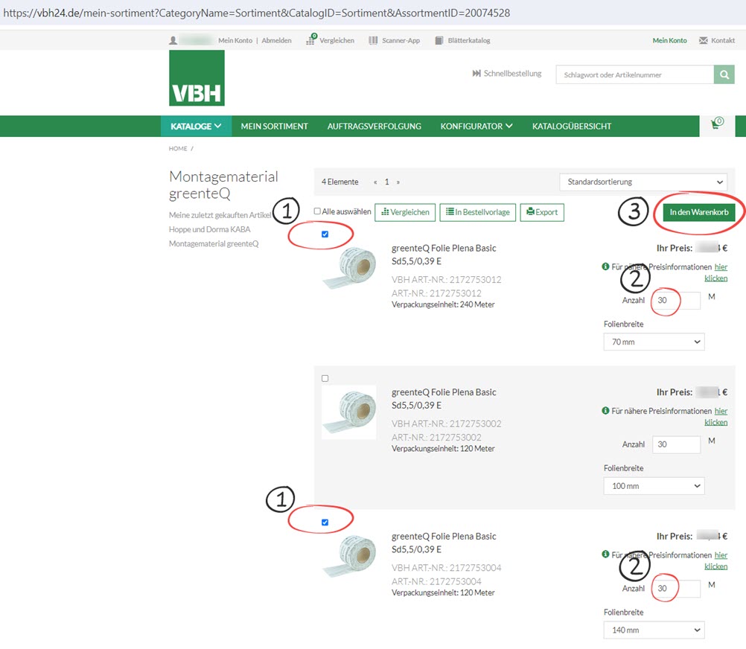Click 'Verpackungseinheit: 240 Meter' text

click(443, 304)
